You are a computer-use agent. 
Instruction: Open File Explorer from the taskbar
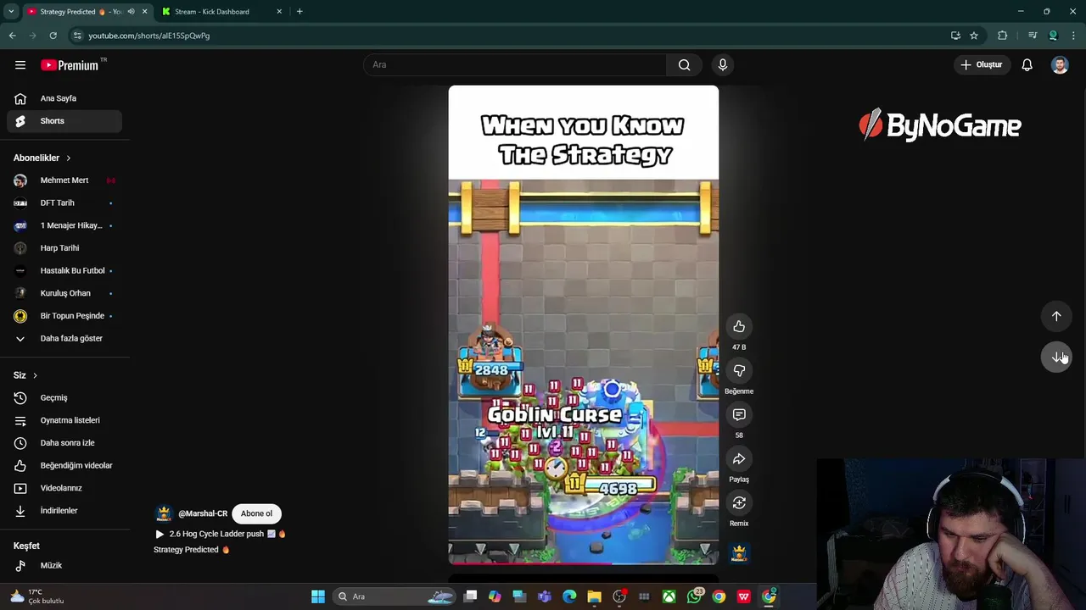tap(594, 596)
